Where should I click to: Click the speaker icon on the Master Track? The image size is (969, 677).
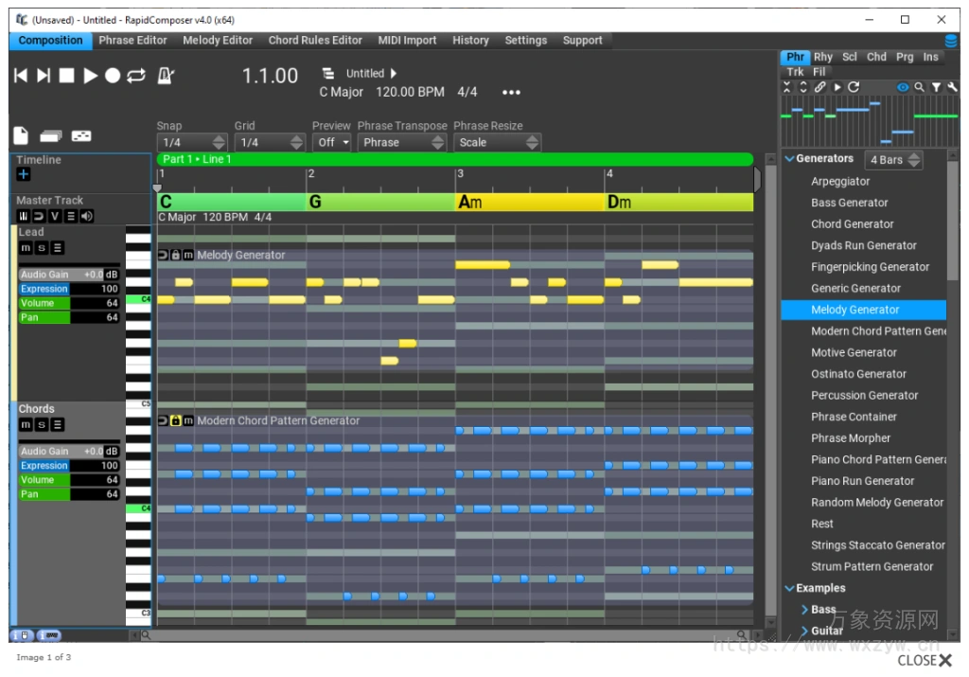86,216
